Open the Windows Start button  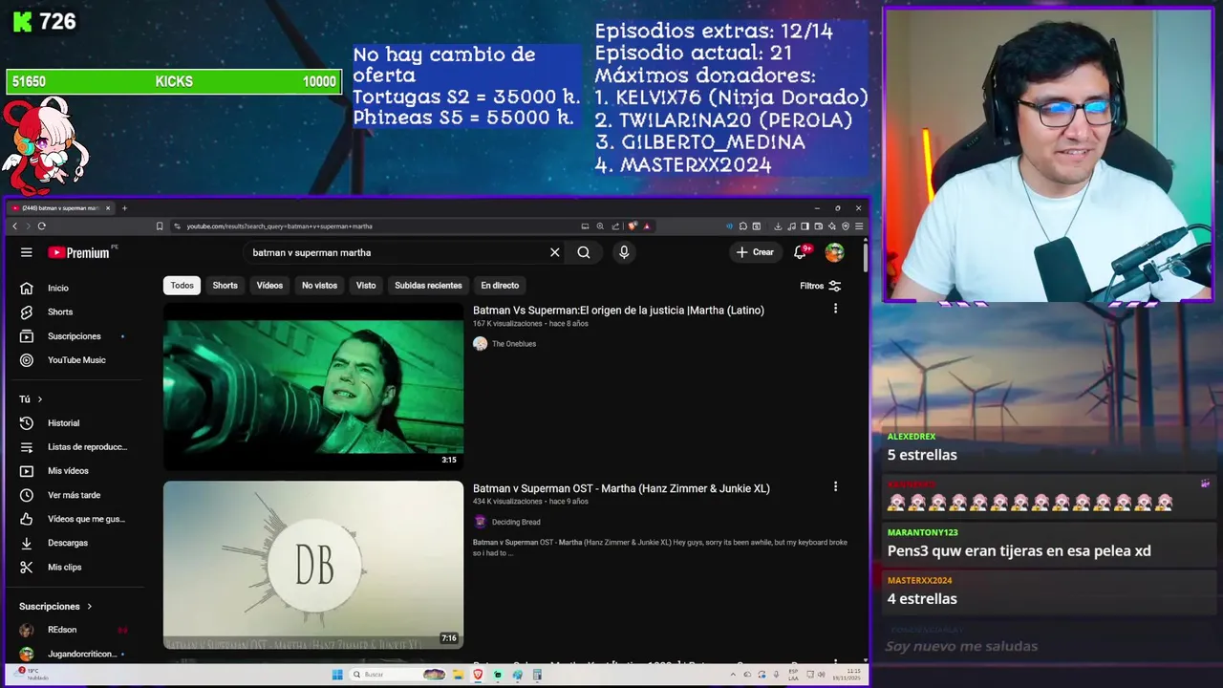(x=336, y=675)
